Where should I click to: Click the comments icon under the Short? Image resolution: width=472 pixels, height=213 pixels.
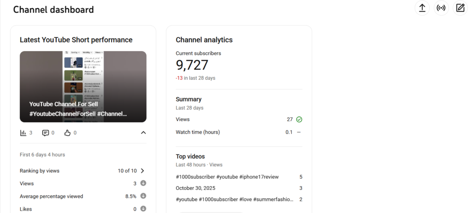46,133
